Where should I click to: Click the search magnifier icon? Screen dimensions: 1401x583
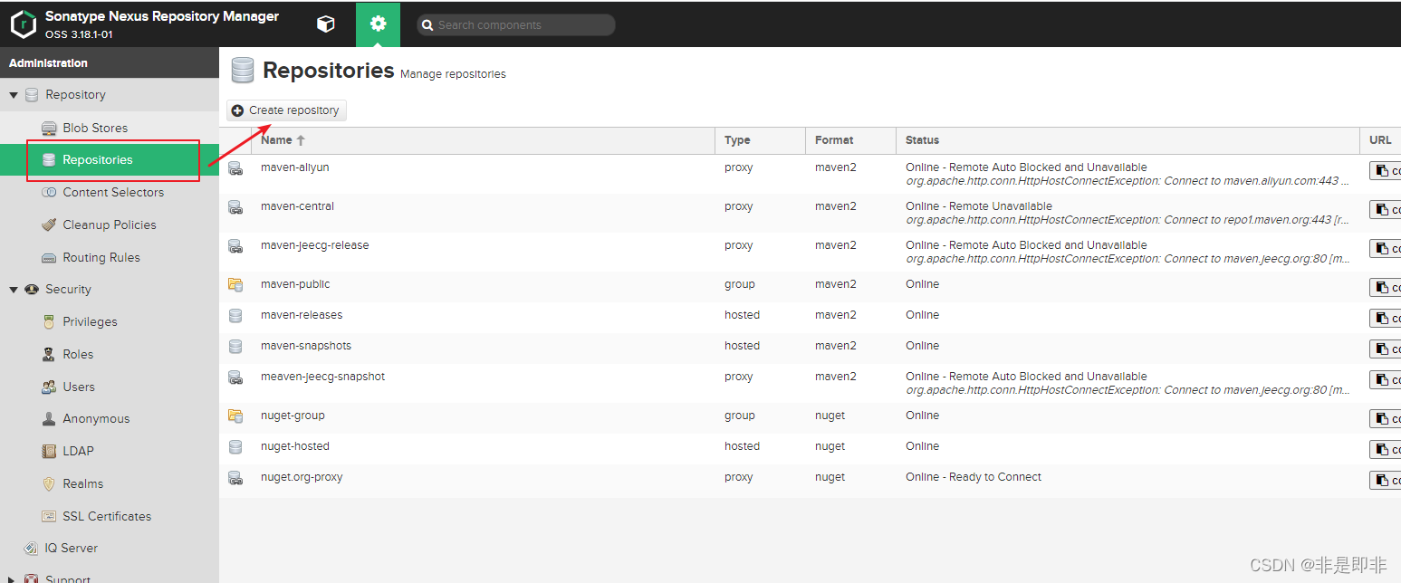(427, 25)
